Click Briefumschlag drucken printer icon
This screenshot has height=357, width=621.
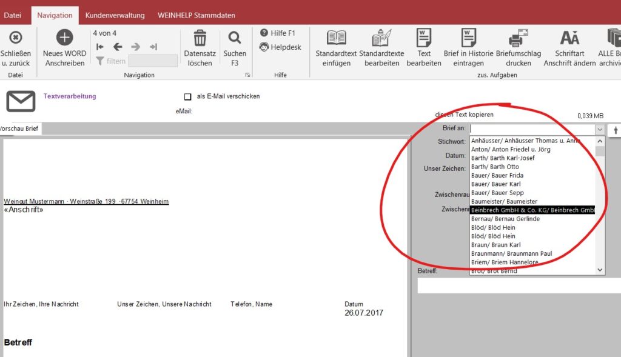click(x=518, y=38)
